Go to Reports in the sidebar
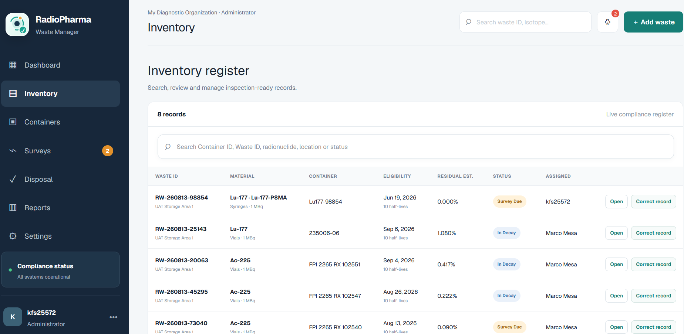 pos(61,208)
